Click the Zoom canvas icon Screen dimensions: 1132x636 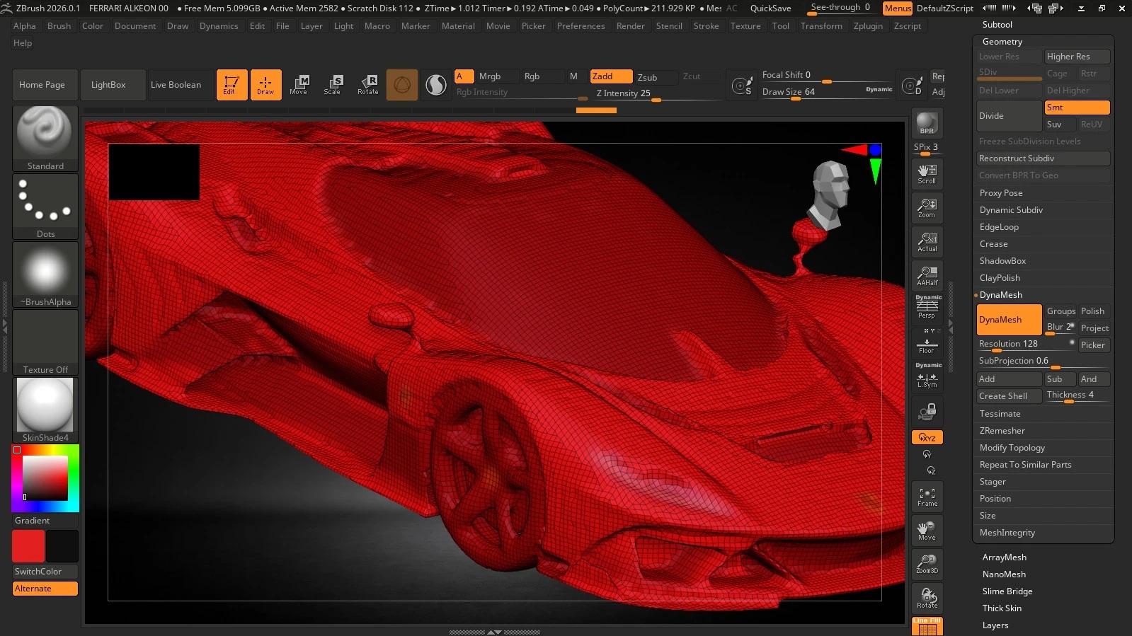(x=927, y=207)
